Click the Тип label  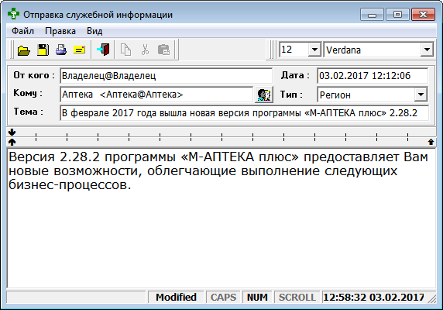coord(291,94)
